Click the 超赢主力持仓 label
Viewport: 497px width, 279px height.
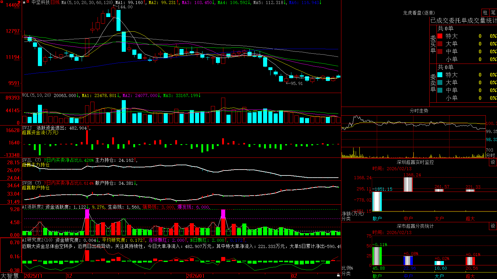pyautogui.click(x=36, y=165)
